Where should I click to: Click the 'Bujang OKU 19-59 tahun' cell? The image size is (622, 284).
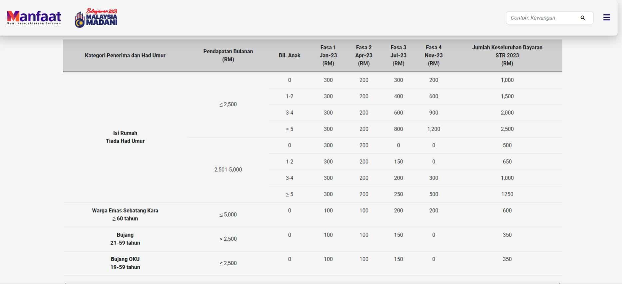(125, 263)
